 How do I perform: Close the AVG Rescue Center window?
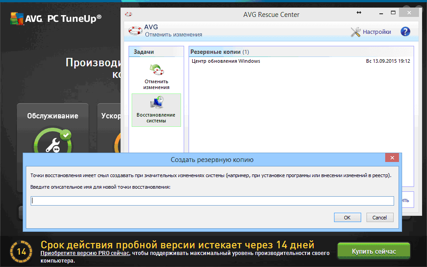[x=409, y=13]
